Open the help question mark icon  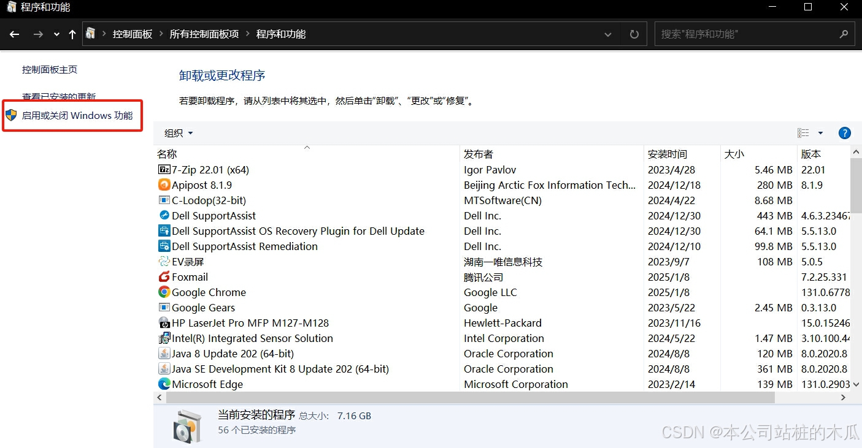[x=844, y=133]
